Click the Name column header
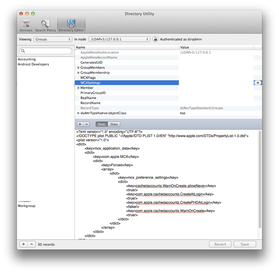 point(127,47)
